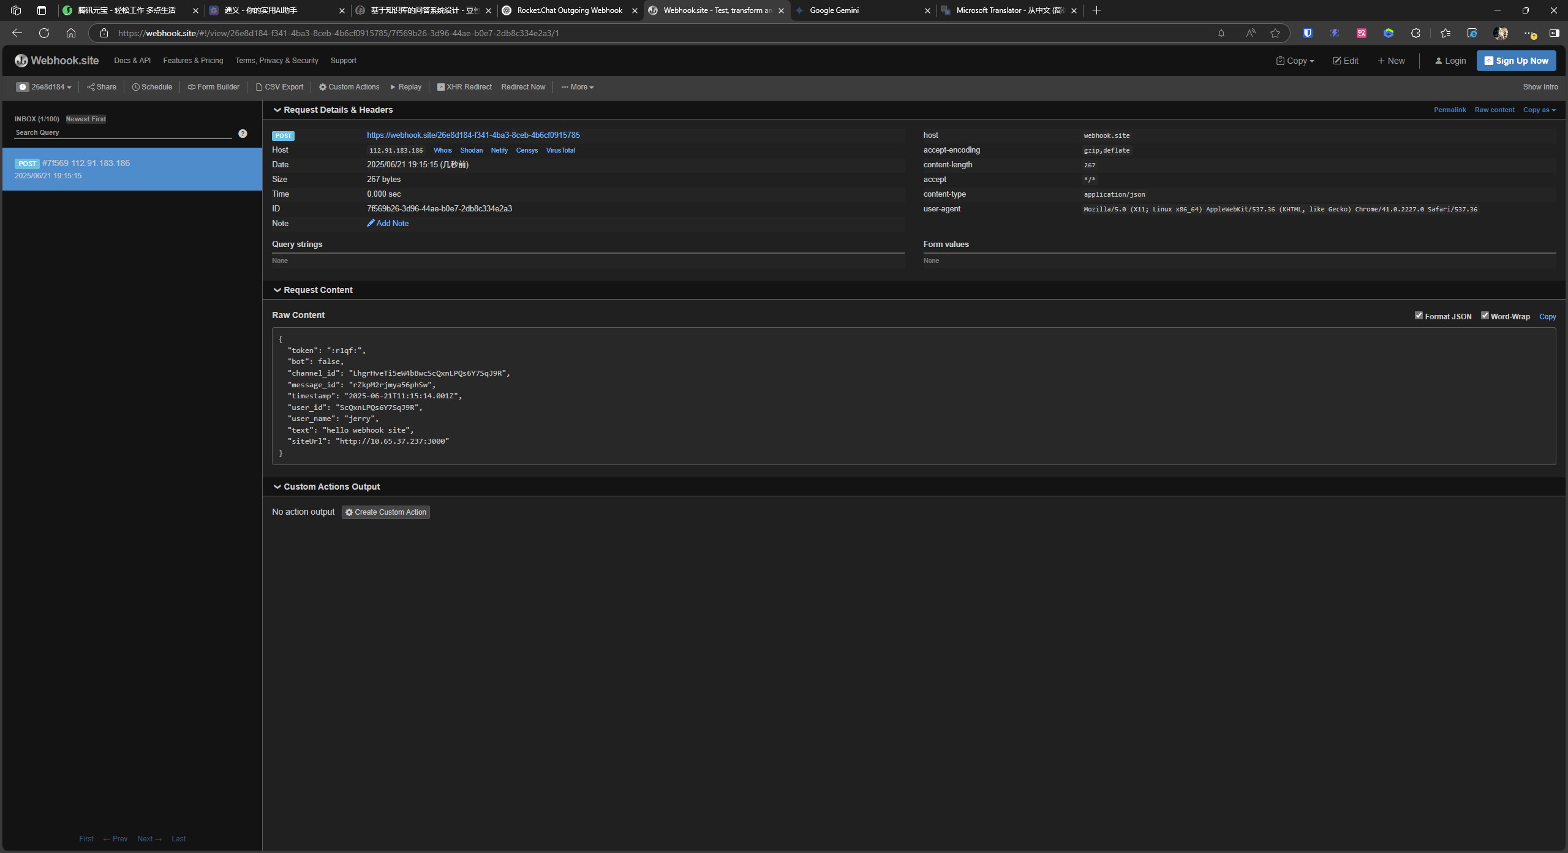
Task: Focus the Search Query input field
Action: tap(123, 133)
